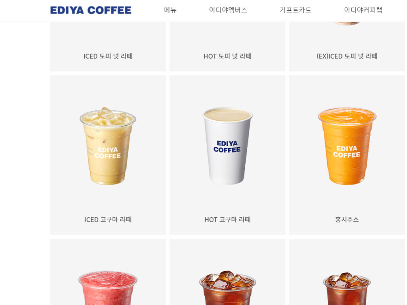Image resolution: width=407 pixels, height=305 pixels.
Task: Open the 이디야커피랩 navigation item
Action: (363, 10)
